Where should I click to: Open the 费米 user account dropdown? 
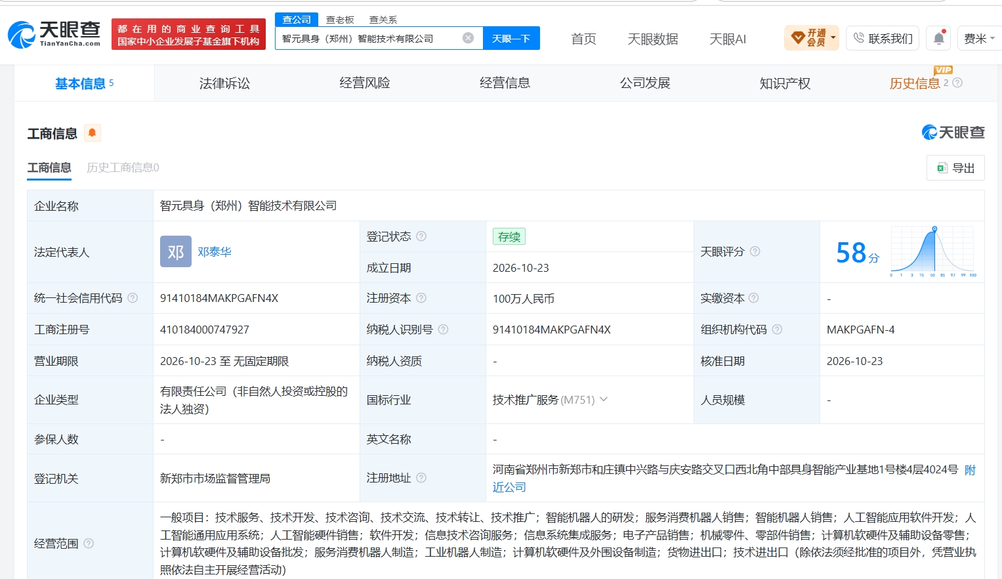click(x=979, y=39)
